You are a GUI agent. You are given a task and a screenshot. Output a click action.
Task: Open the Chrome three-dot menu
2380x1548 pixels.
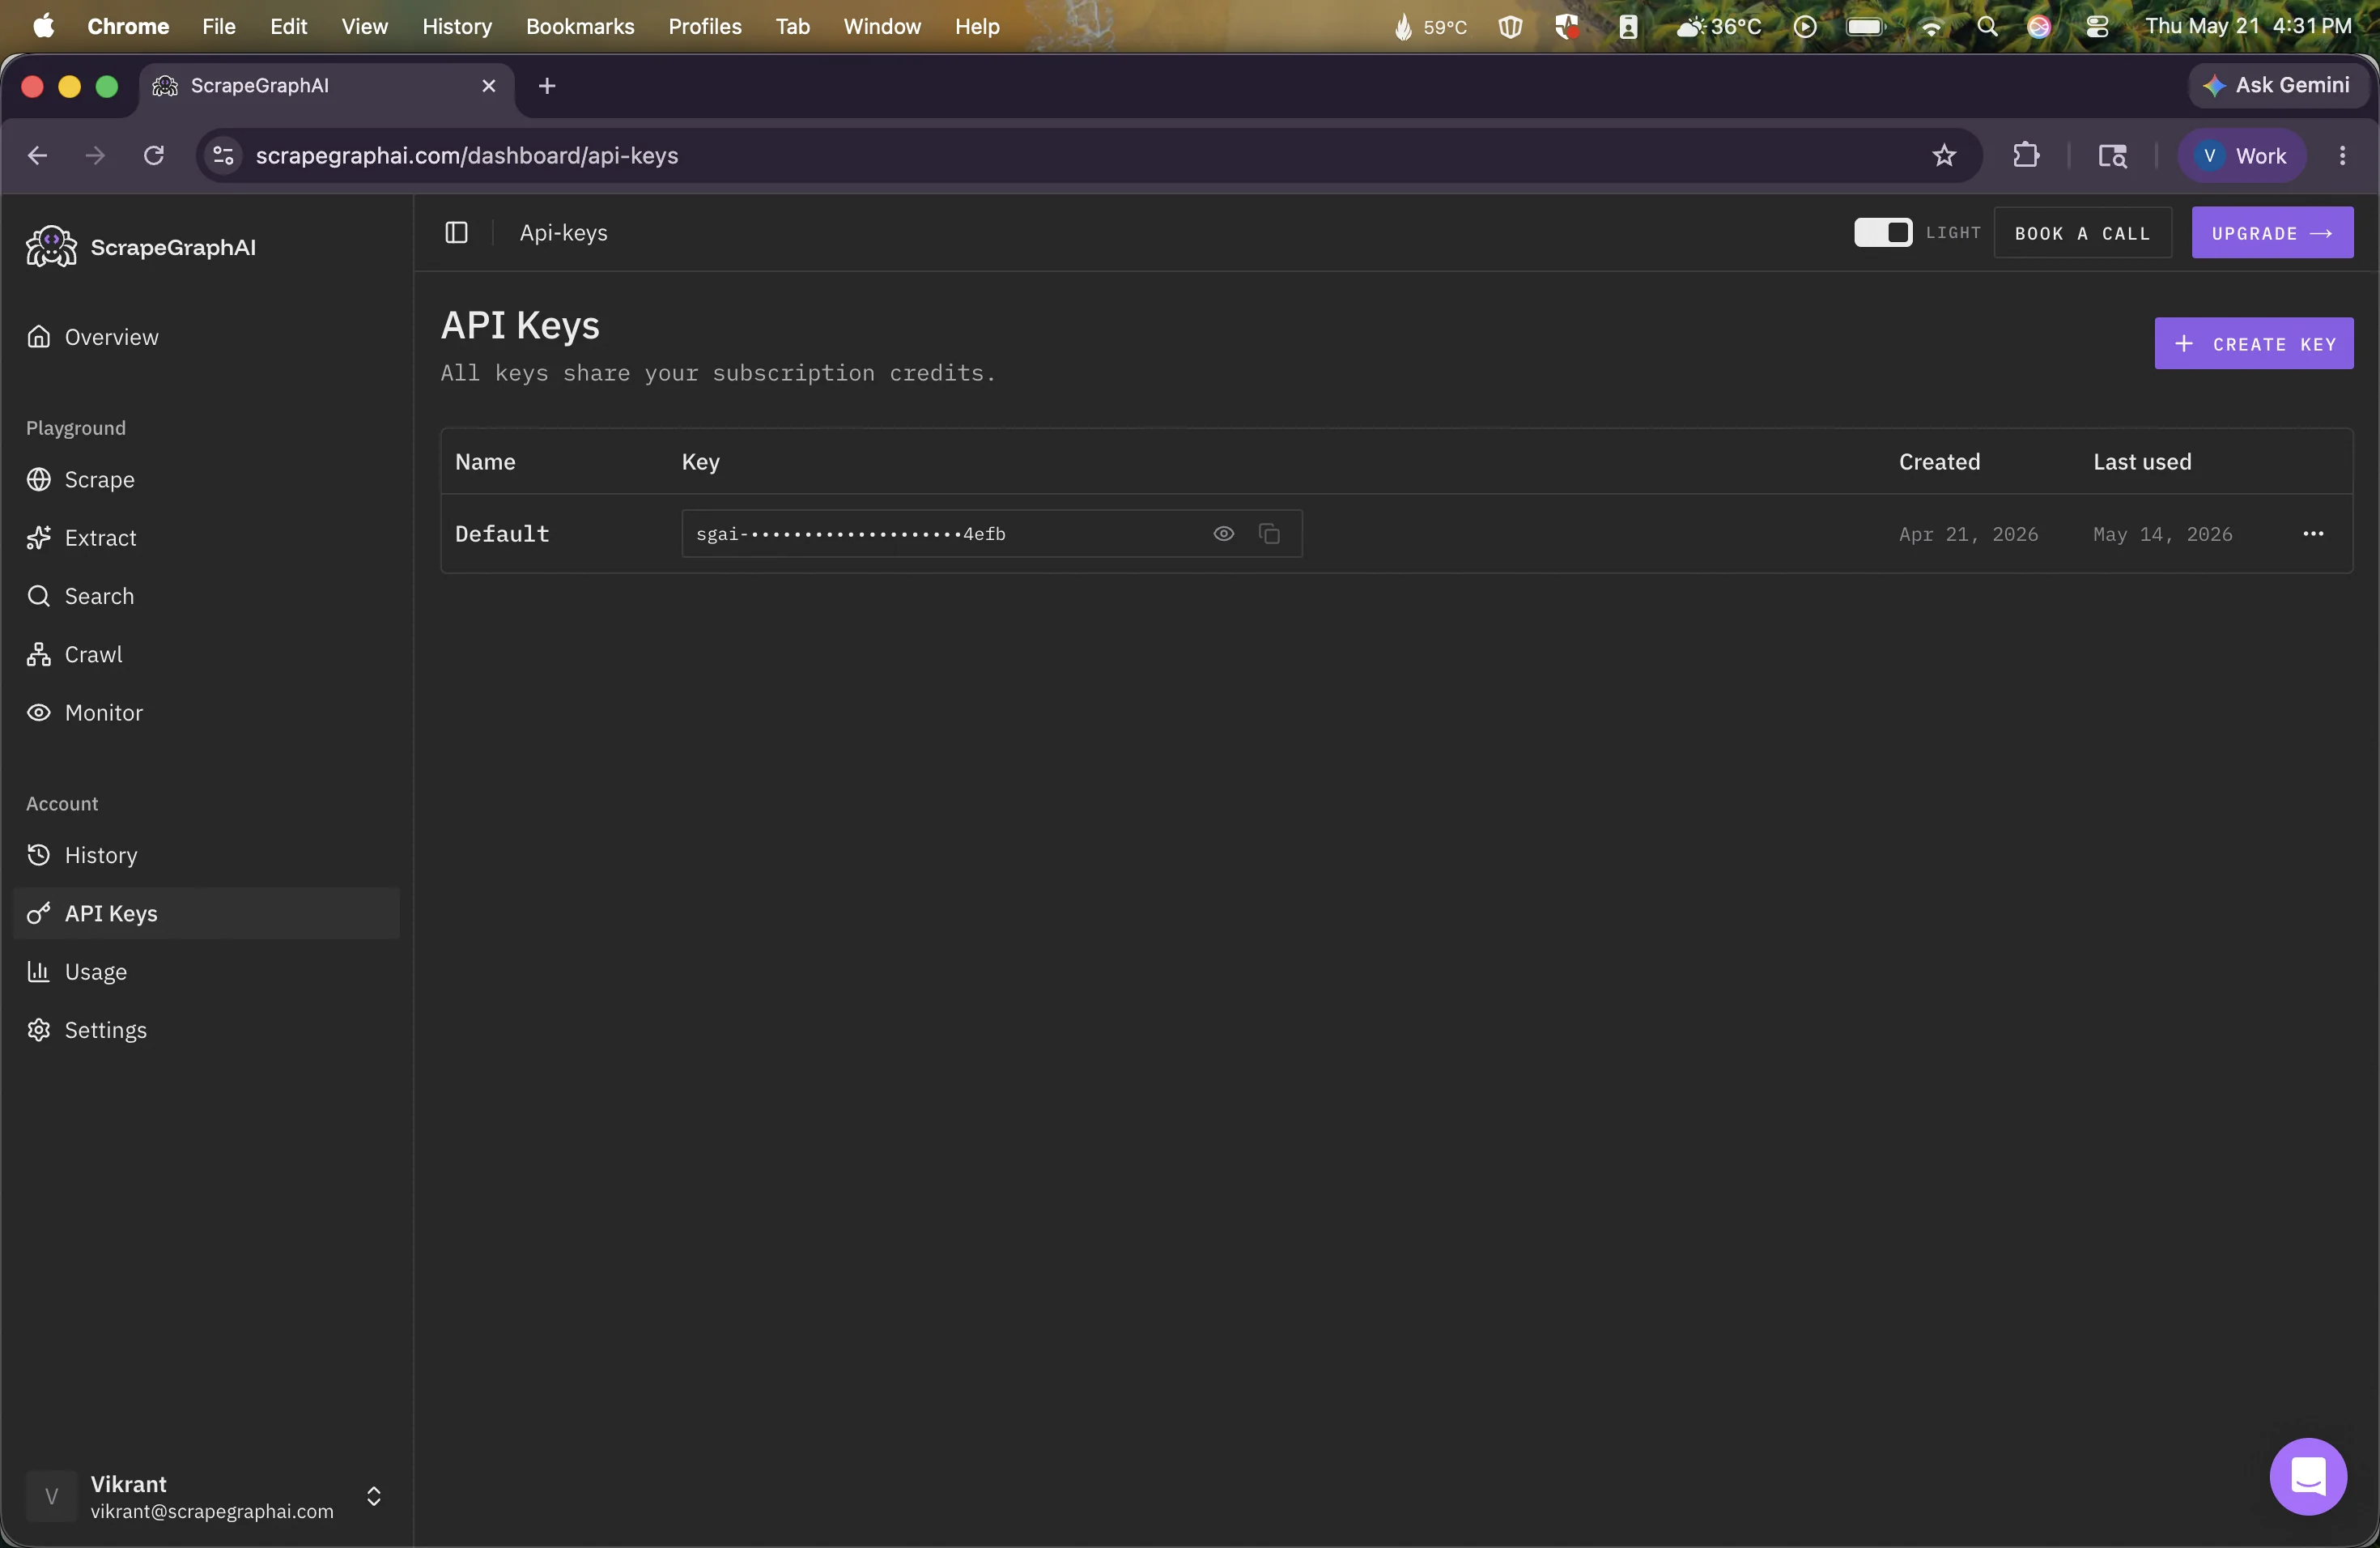[2342, 156]
